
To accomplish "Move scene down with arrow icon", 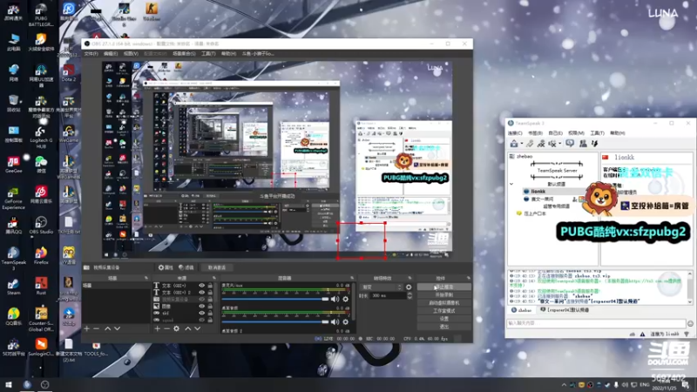I will (x=118, y=328).
